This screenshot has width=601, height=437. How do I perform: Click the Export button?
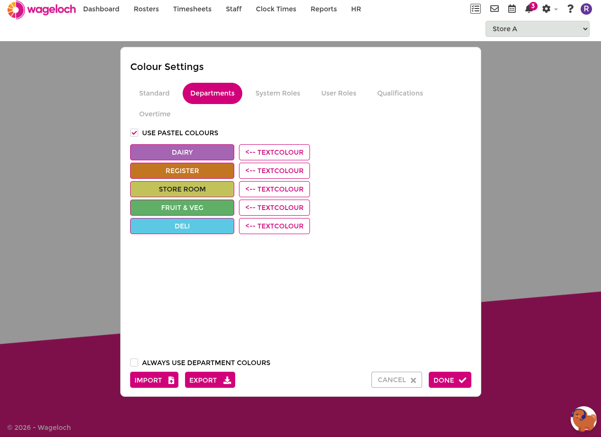tap(210, 380)
